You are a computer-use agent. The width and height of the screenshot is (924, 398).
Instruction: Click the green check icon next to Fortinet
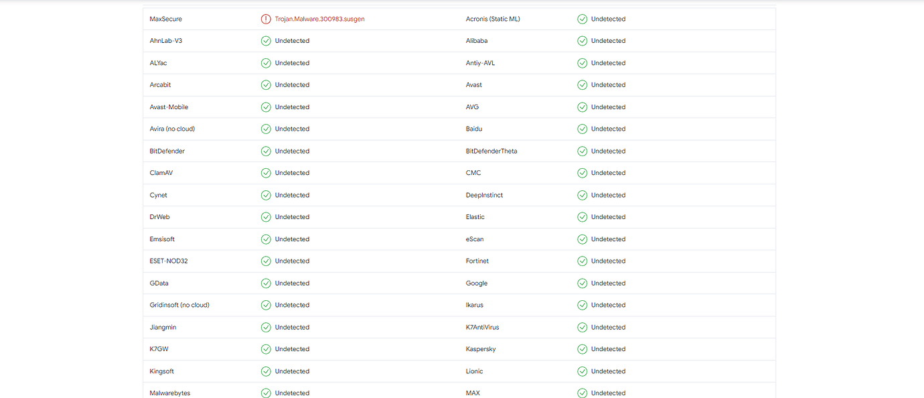[x=582, y=261]
